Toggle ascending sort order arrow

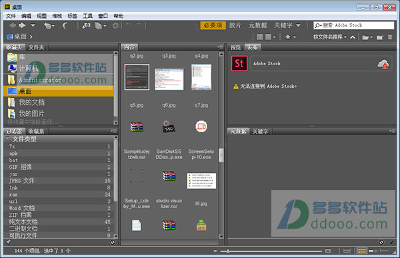(x=353, y=37)
